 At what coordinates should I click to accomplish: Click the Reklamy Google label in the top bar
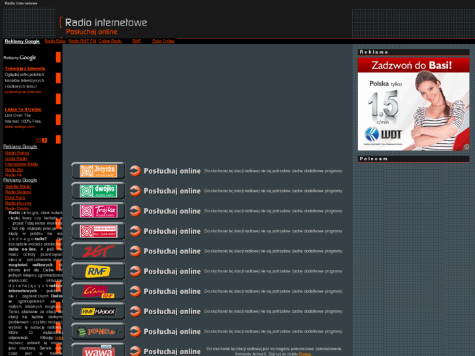(22, 42)
